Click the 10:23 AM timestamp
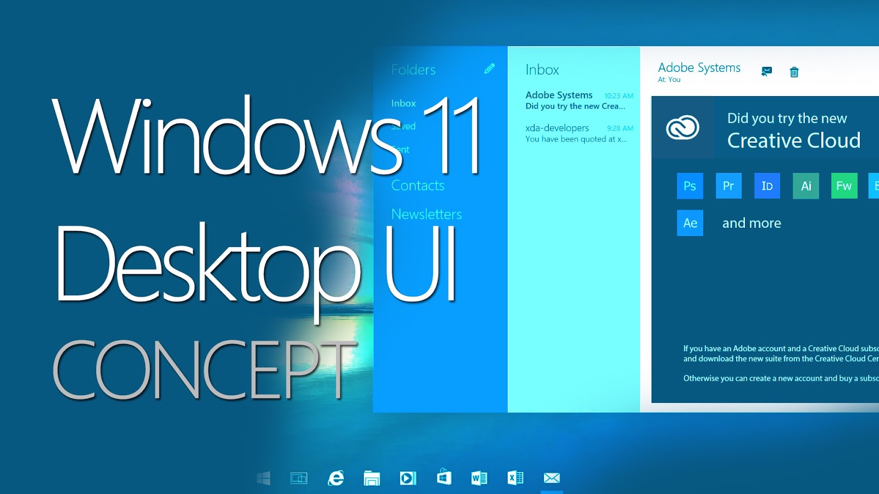The image size is (879, 494). pyautogui.click(x=619, y=96)
